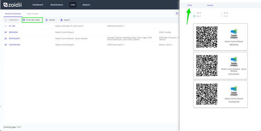The width and height of the screenshot is (261, 131).
Task: Click the Sample company logo on 7654356789 label
Action: point(234,91)
